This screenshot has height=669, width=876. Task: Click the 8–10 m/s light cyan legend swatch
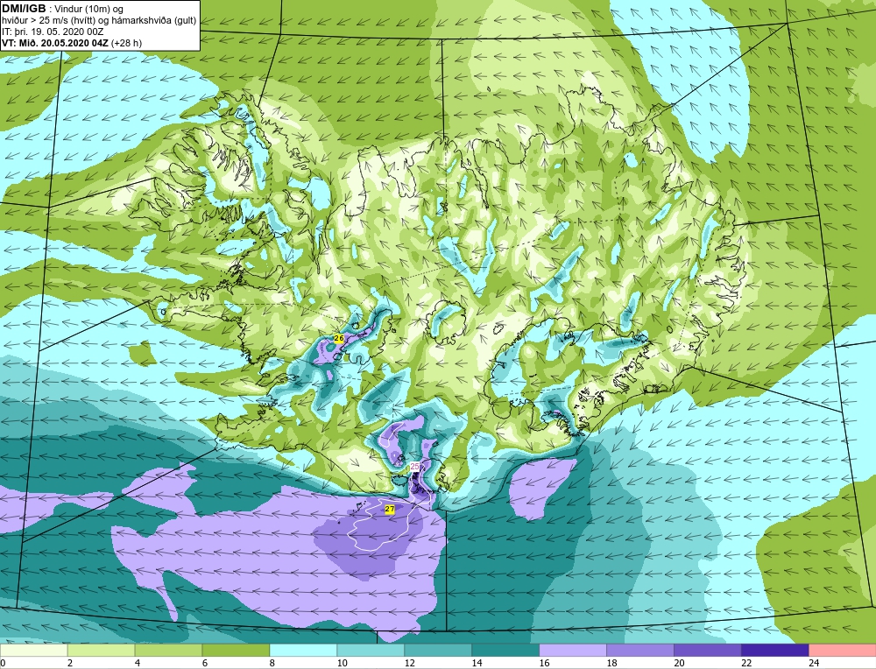click(303, 651)
